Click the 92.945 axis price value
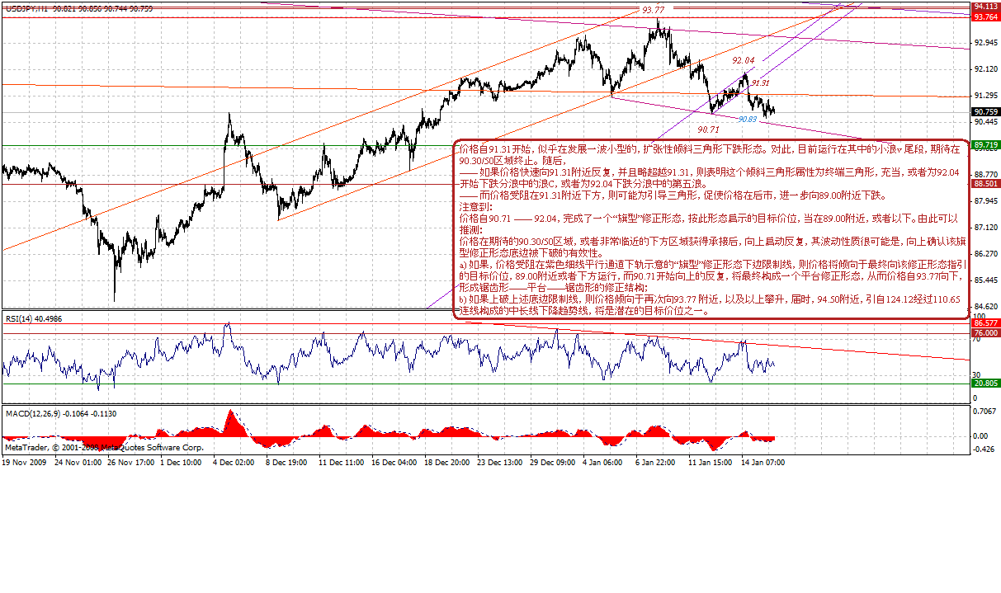 (x=987, y=42)
